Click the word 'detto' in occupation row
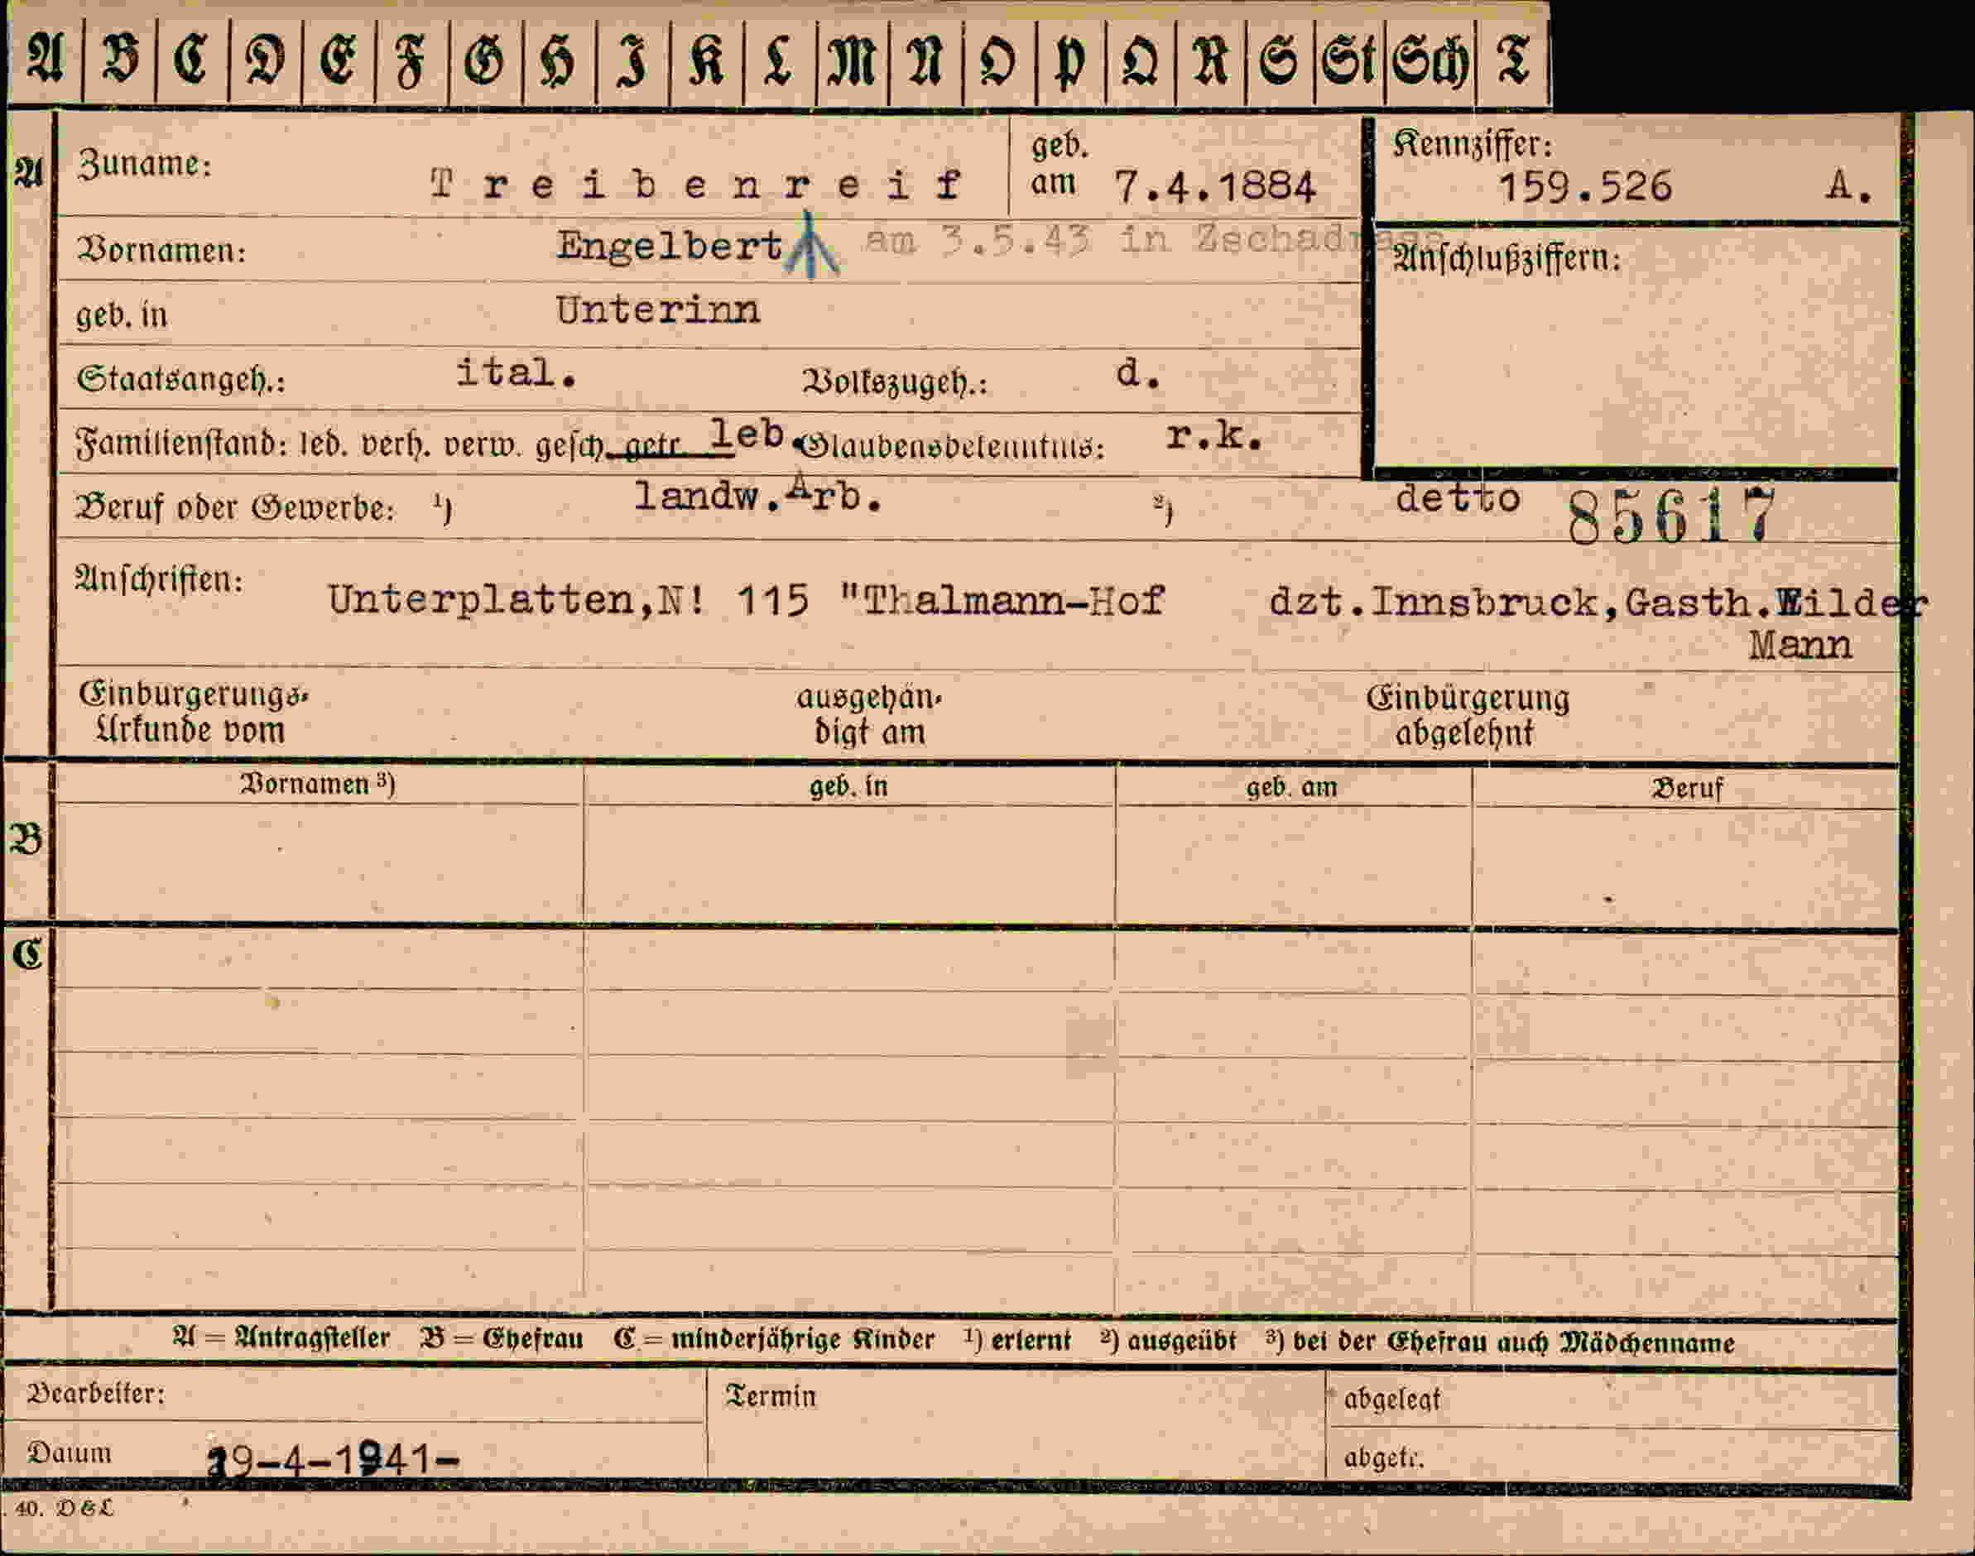This screenshot has height=1556, width=1975. 1458,498
